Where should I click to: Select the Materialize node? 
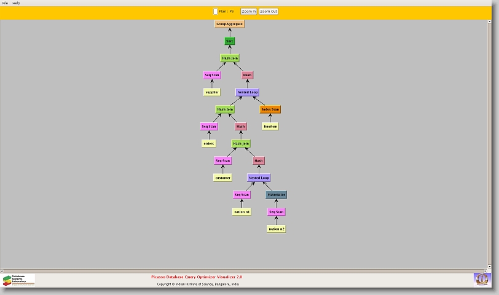276,195
